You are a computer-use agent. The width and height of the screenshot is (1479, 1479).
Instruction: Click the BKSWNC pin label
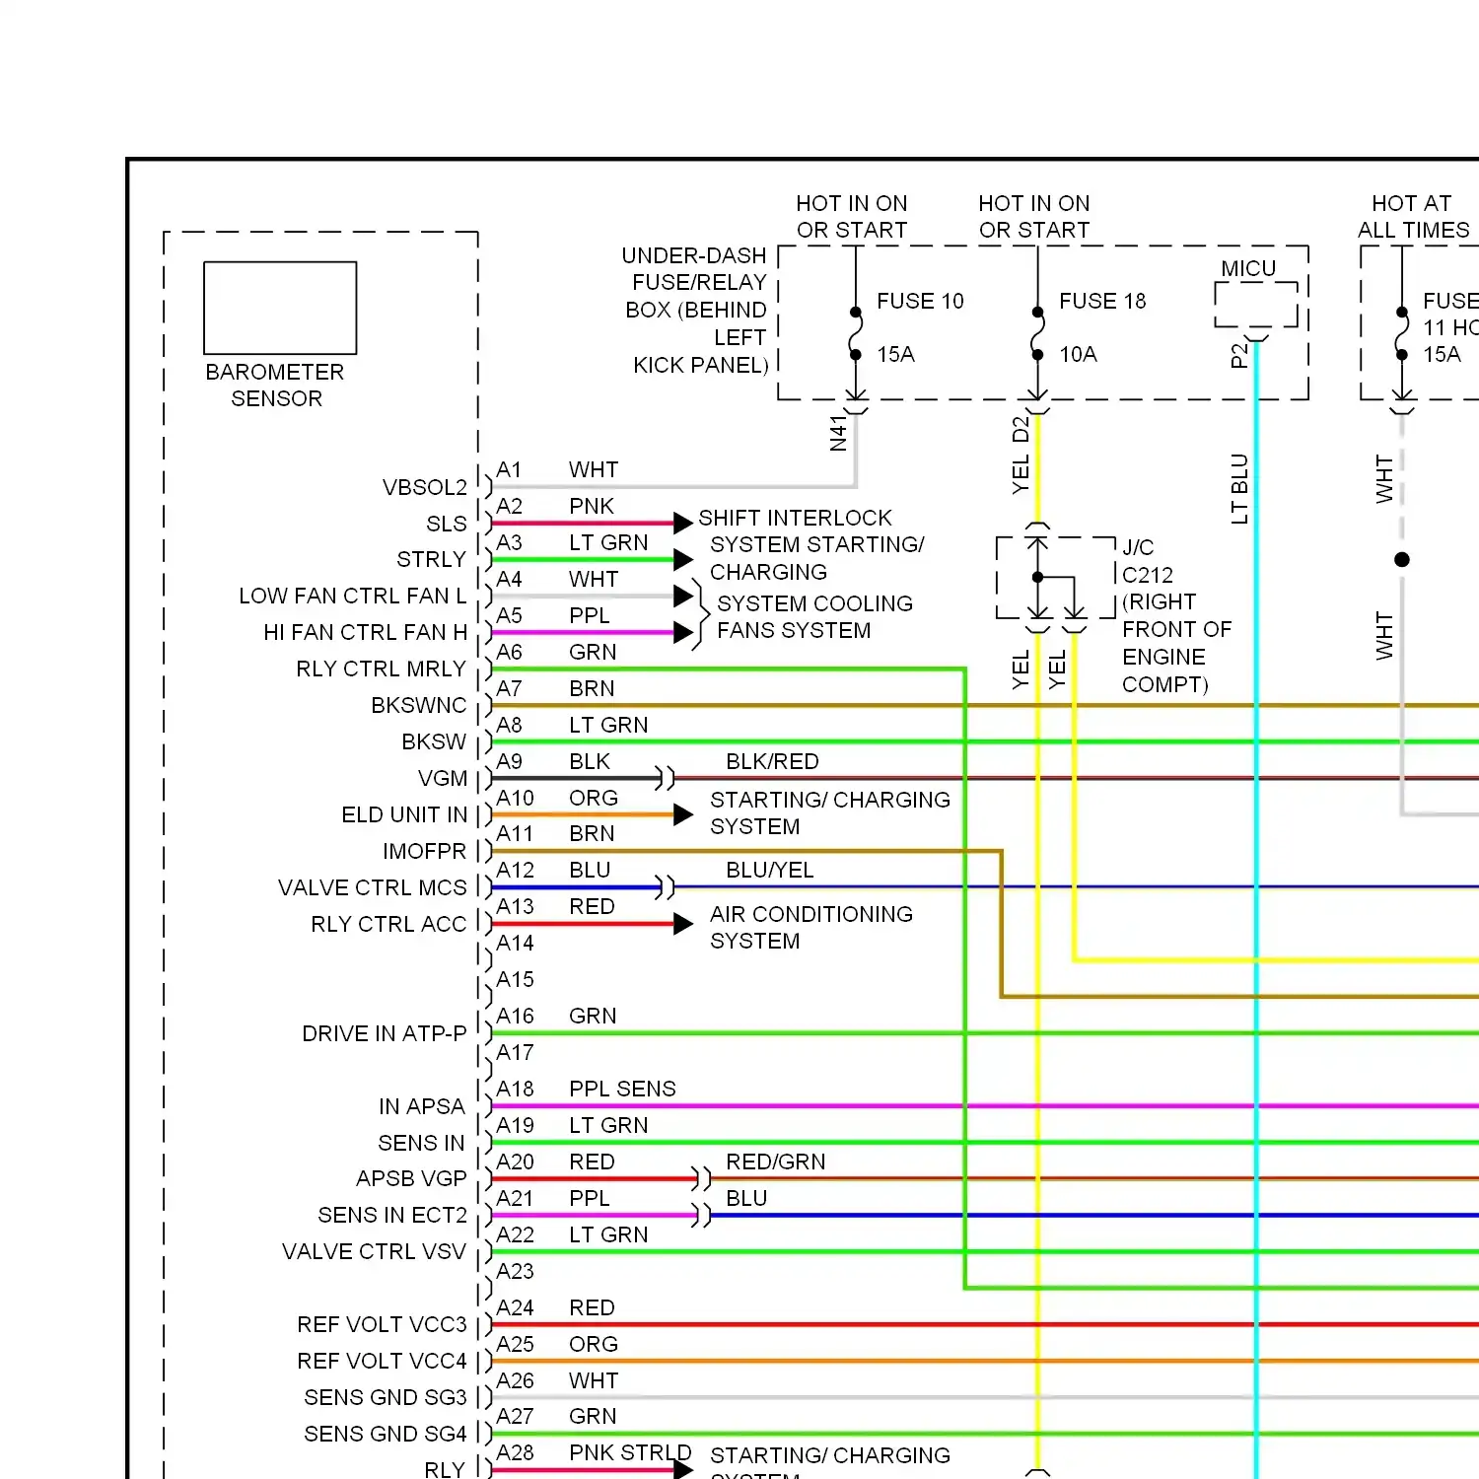pyautogui.click(x=418, y=706)
